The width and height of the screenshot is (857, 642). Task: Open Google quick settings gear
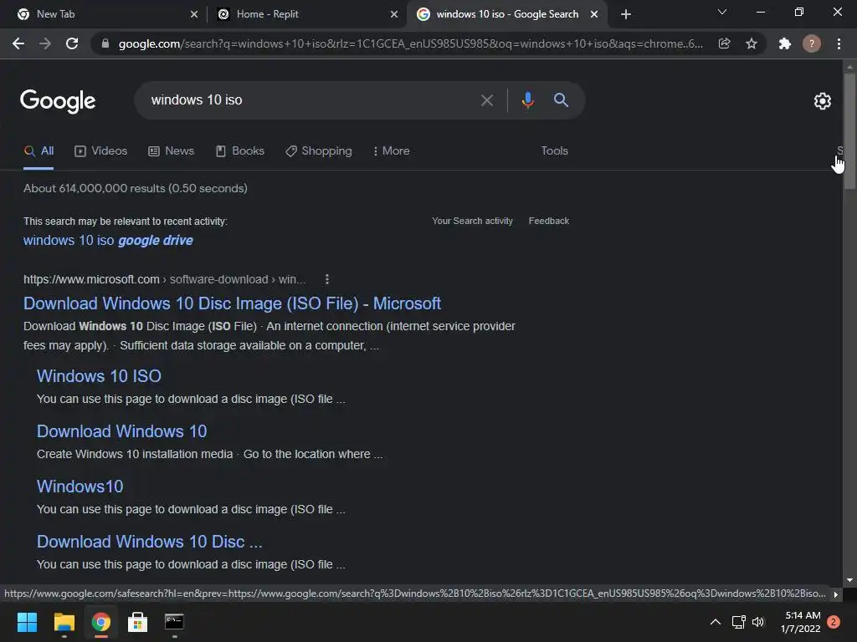(x=823, y=101)
